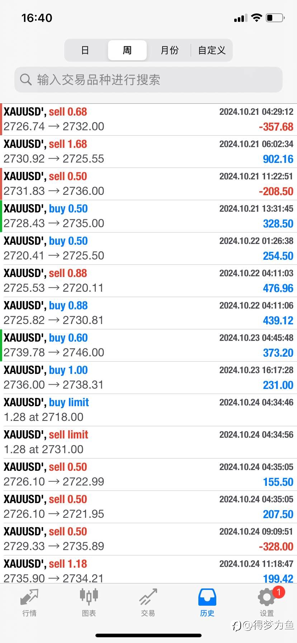Expand the buy limit 1.28 at 2718.00 order
This screenshot has height=643, width=297.
pos(148,410)
